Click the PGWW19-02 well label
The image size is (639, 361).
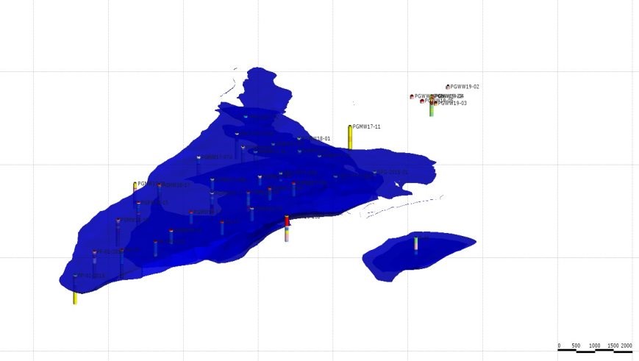pos(465,87)
